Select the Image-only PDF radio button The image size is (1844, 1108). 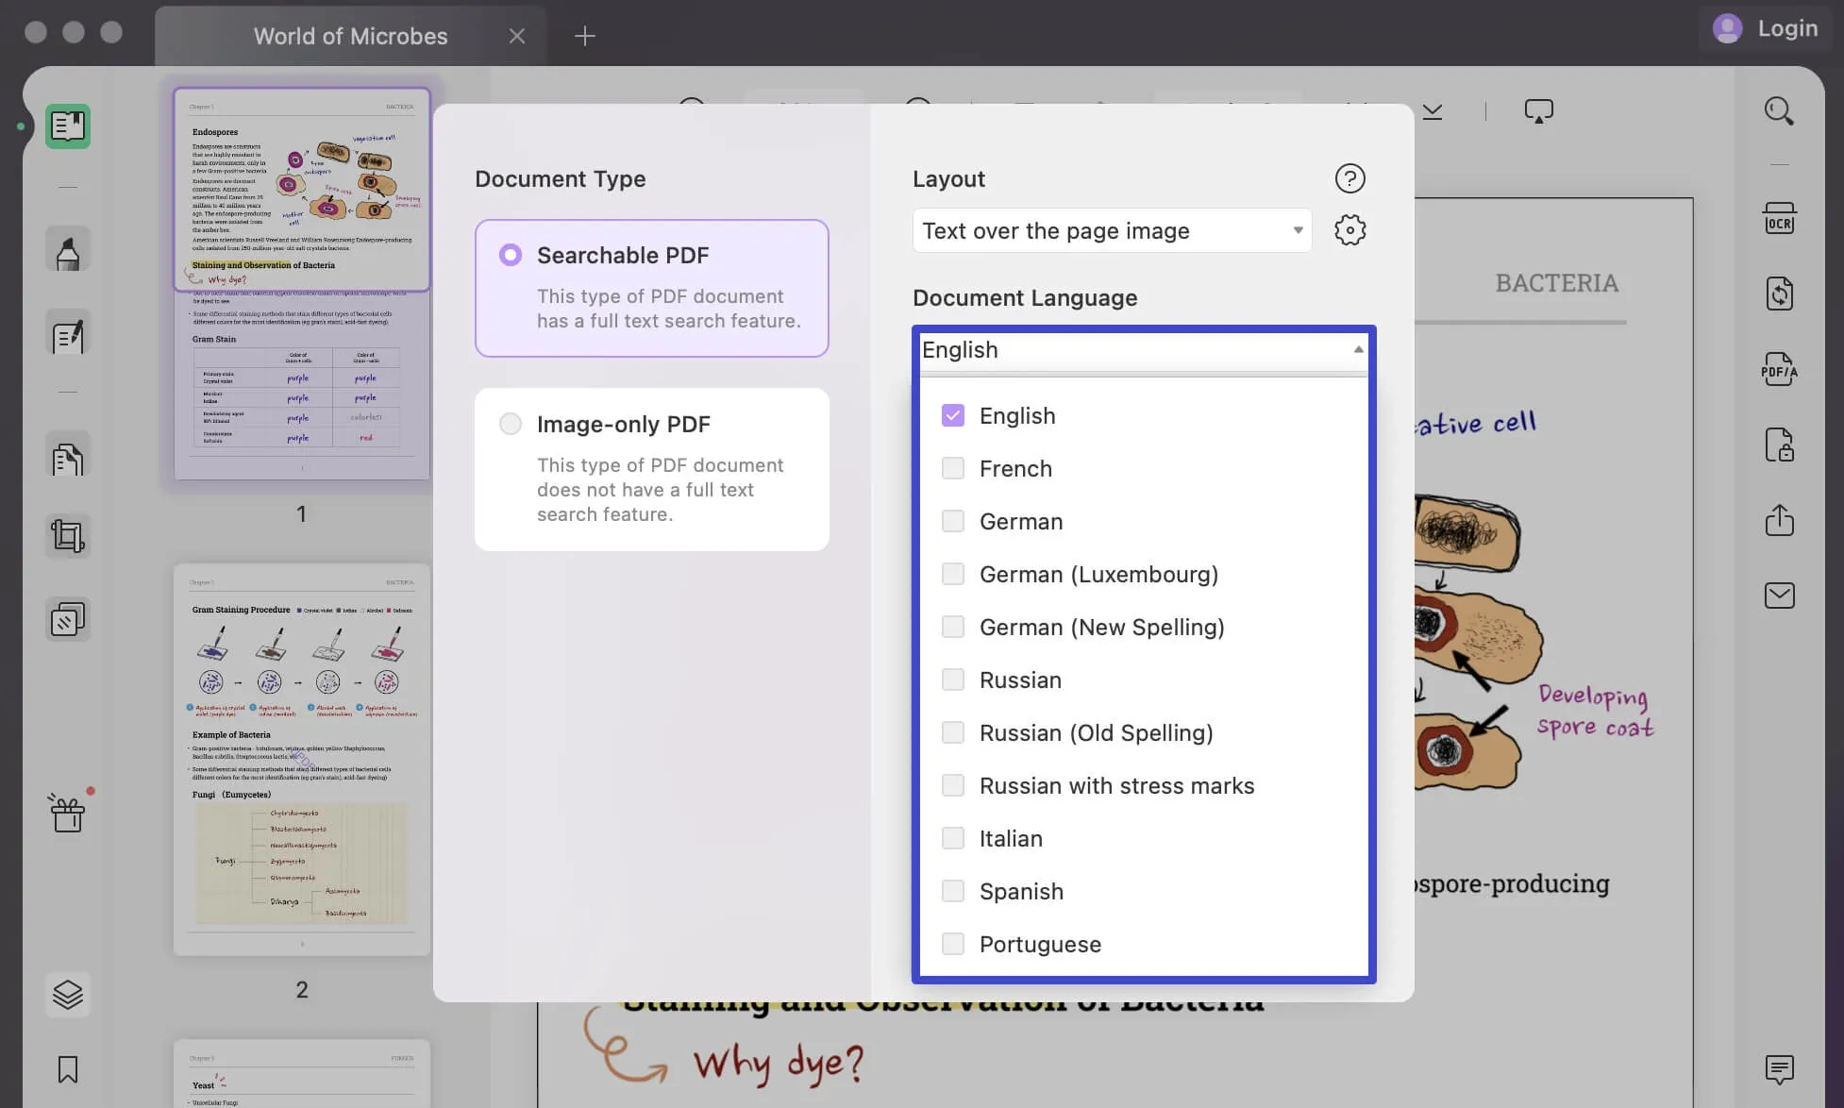click(511, 424)
